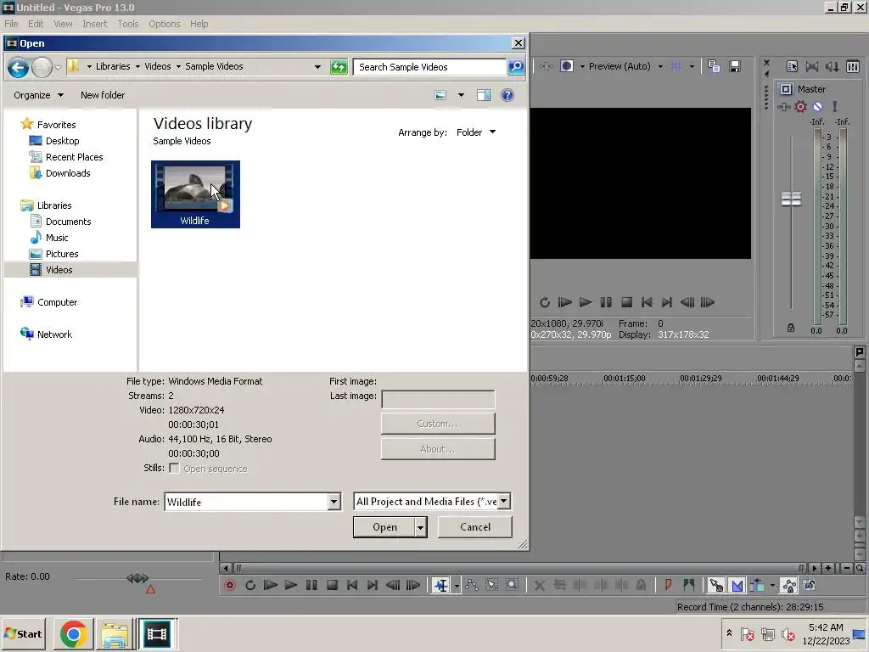The image size is (869, 652).
Task: Click Search Sample Videos field
Action: tap(429, 67)
